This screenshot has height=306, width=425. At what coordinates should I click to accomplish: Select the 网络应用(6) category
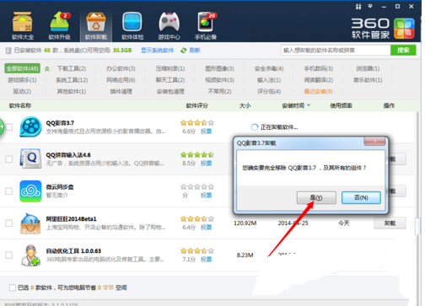click(121, 80)
